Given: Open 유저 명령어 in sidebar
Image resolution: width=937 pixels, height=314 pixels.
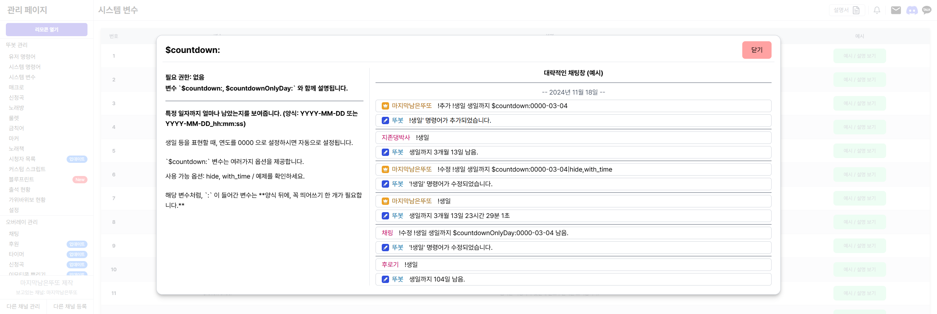Looking at the screenshot, I should coord(22,57).
